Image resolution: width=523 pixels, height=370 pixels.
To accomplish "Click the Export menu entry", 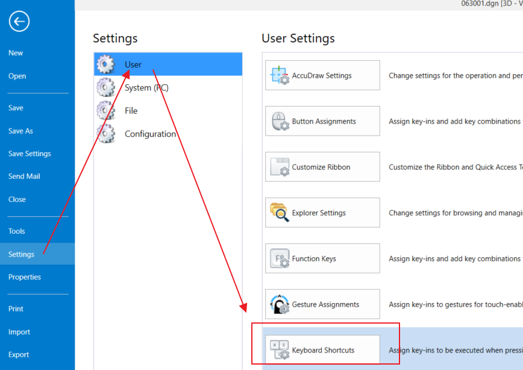I will point(19,355).
